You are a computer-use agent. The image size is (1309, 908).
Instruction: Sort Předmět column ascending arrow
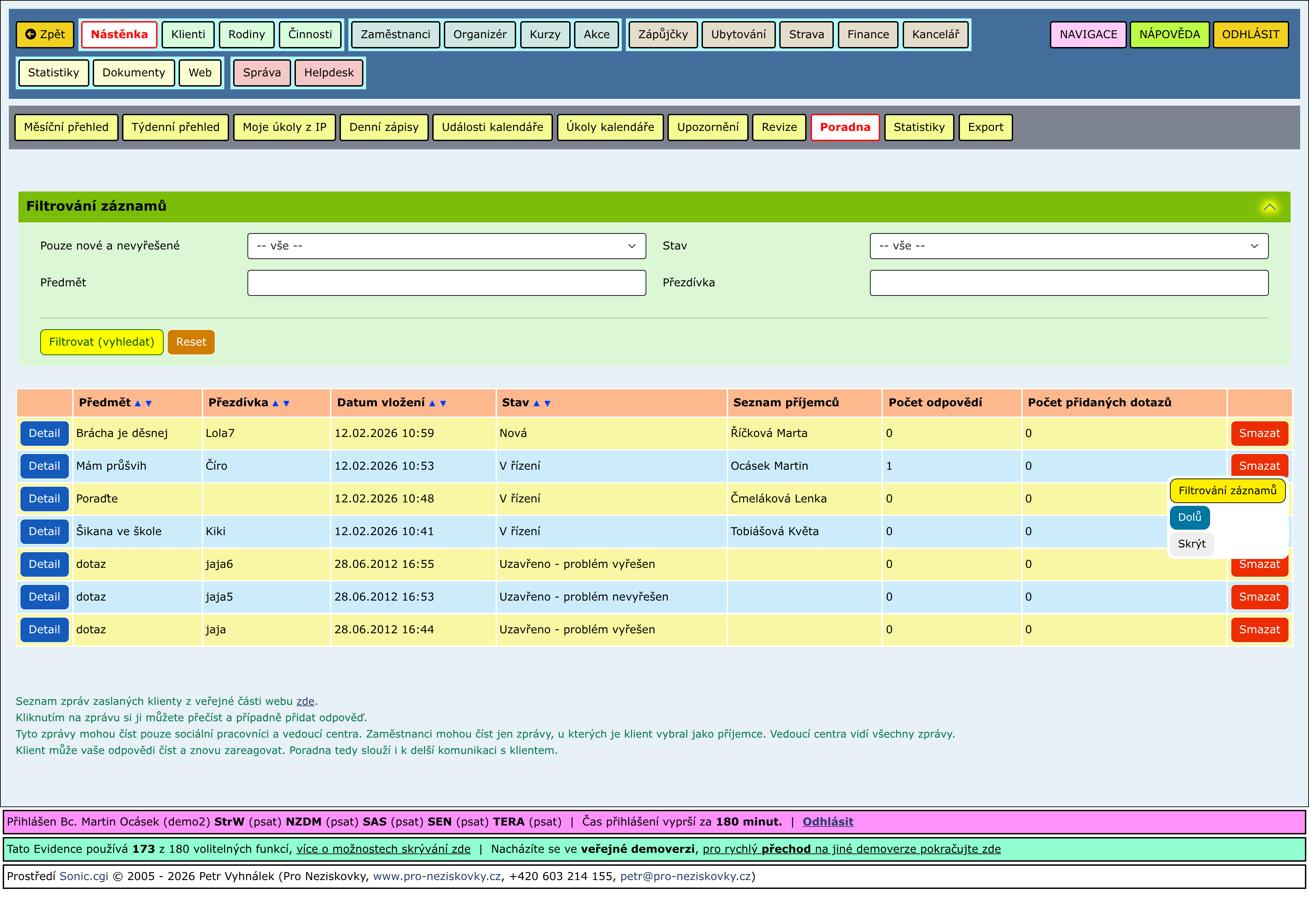[x=137, y=403]
